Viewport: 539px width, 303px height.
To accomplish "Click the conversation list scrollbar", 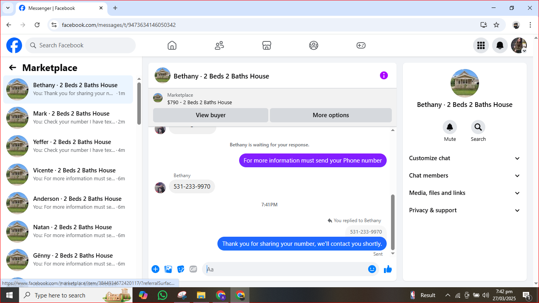I will tap(139, 103).
